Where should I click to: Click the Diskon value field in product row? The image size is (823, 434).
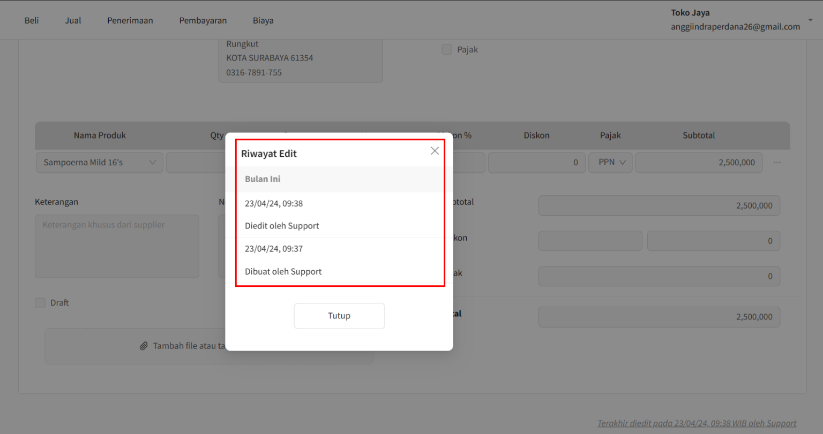[x=536, y=162]
